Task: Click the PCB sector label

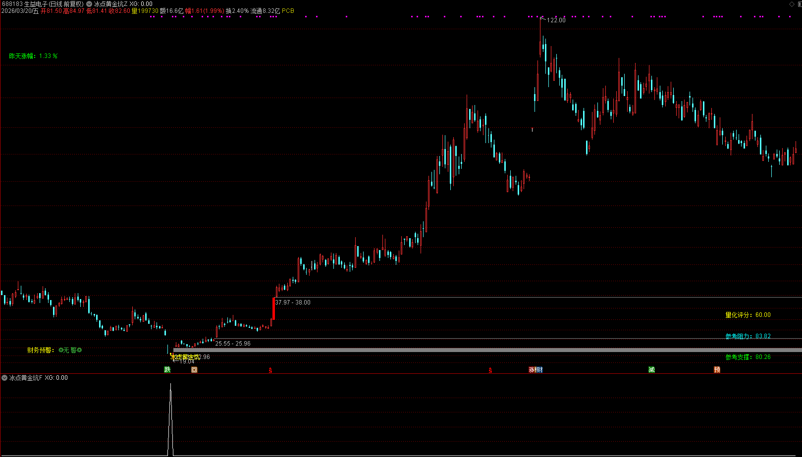Action: click(288, 11)
